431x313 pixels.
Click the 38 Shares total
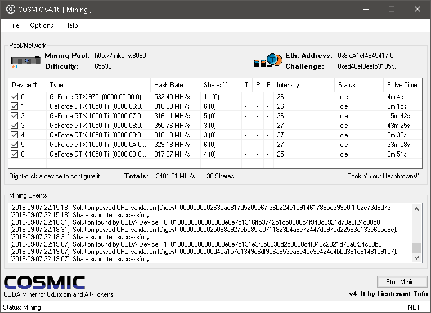pyautogui.click(x=220, y=176)
